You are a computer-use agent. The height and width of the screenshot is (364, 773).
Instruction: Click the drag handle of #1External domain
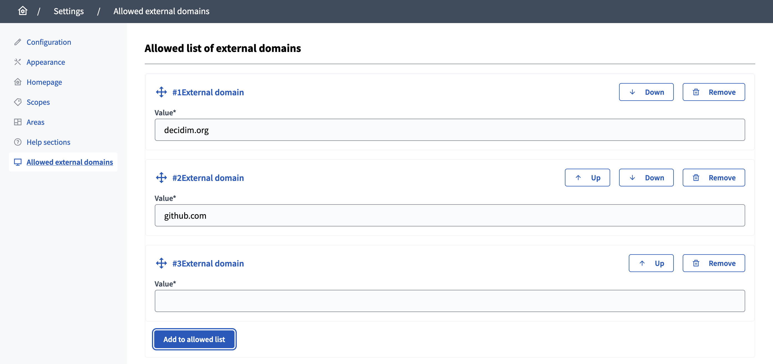(162, 92)
